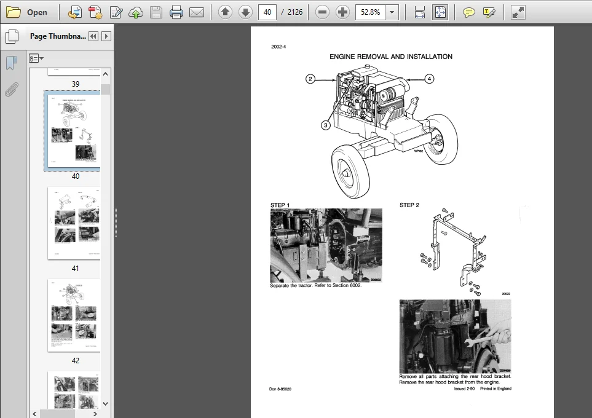This screenshot has height=418, width=592.
Task: Click the thumbnail vertical scrollbar thumb
Action: click(x=105, y=90)
